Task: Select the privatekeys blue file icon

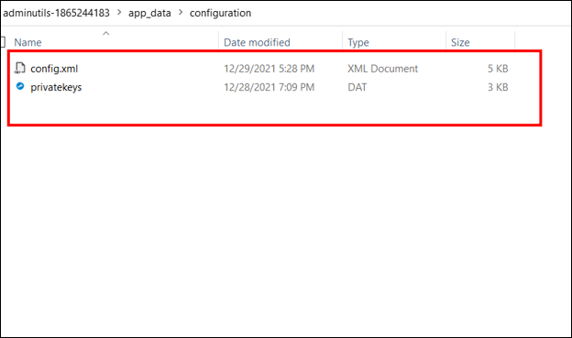Action: (20, 86)
